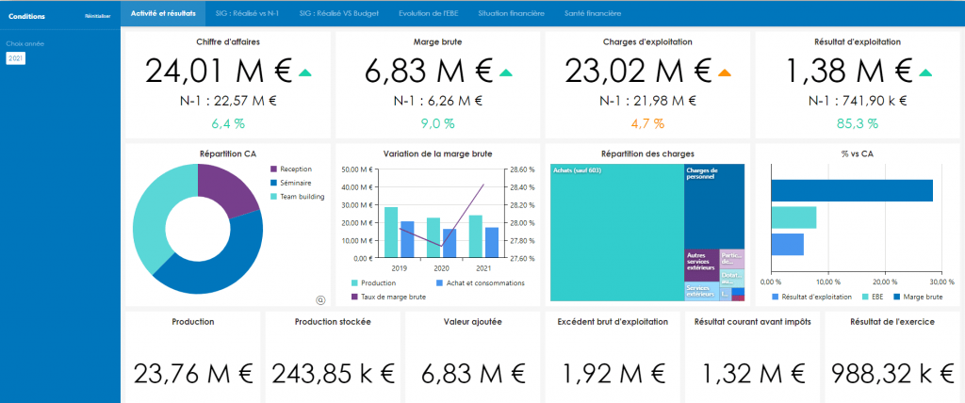Click the Conditions panel title
The image size is (965, 403).
point(26,17)
